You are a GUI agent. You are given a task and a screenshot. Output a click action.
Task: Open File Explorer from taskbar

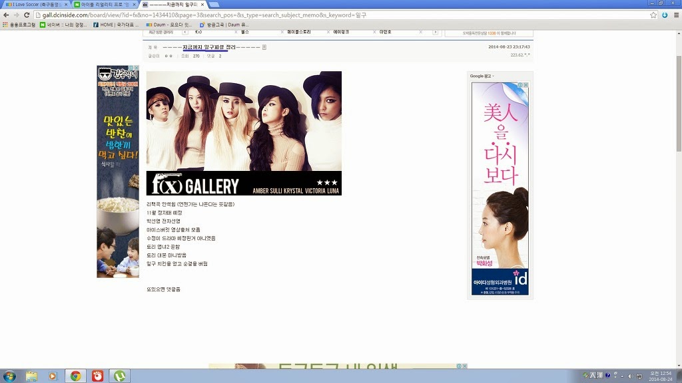[x=31, y=376]
